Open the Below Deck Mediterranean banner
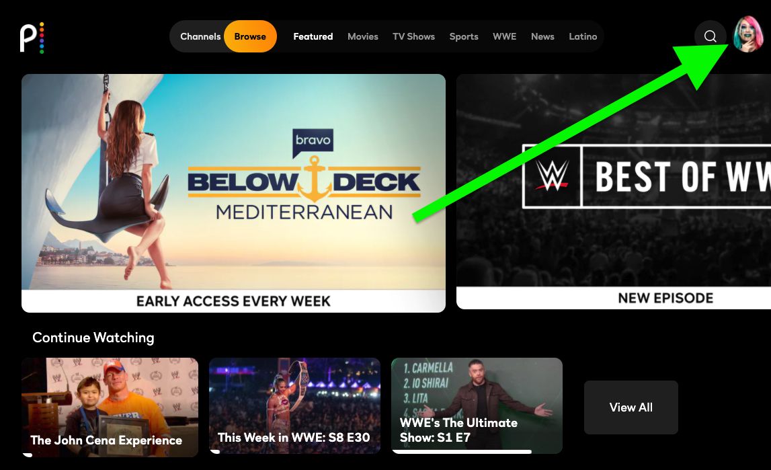The height and width of the screenshot is (470, 771). coord(233,193)
